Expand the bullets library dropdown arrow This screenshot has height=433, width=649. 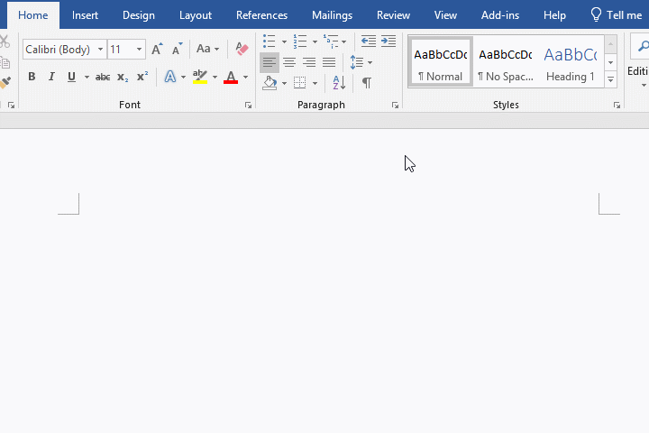[284, 41]
